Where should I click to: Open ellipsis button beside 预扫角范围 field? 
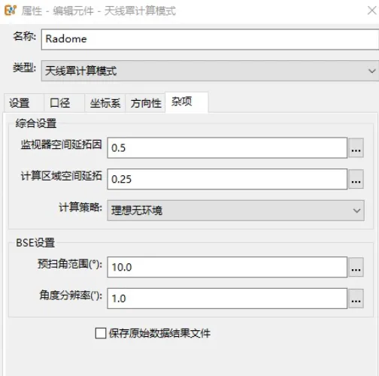click(356, 267)
